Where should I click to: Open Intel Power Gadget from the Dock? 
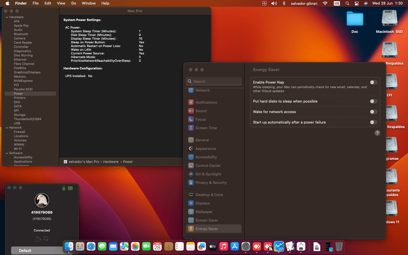[x=279, y=246]
